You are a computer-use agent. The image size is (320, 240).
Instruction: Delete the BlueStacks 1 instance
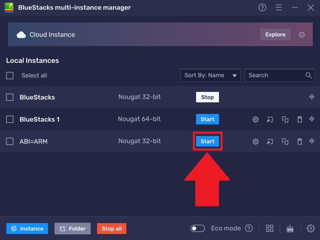point(300,119)
